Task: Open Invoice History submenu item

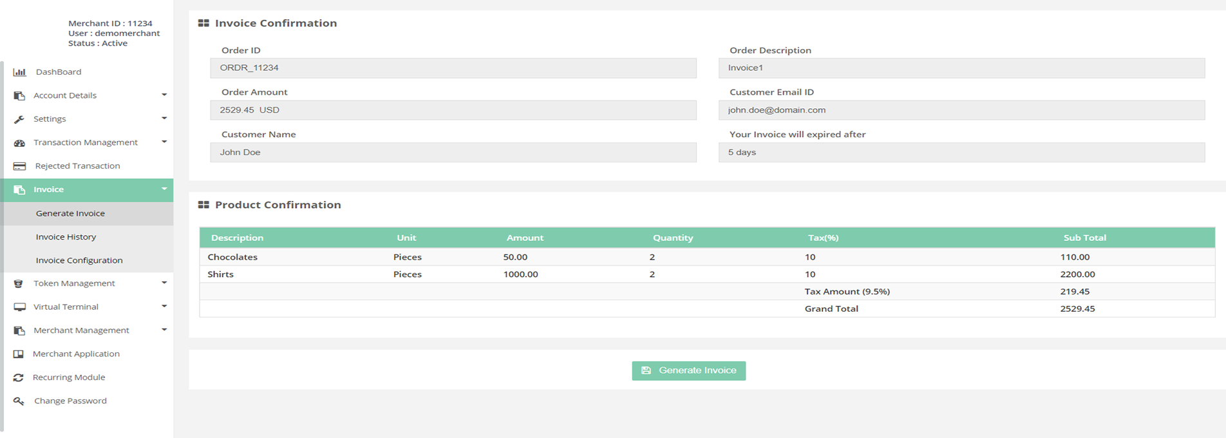Action: point(66,237)
